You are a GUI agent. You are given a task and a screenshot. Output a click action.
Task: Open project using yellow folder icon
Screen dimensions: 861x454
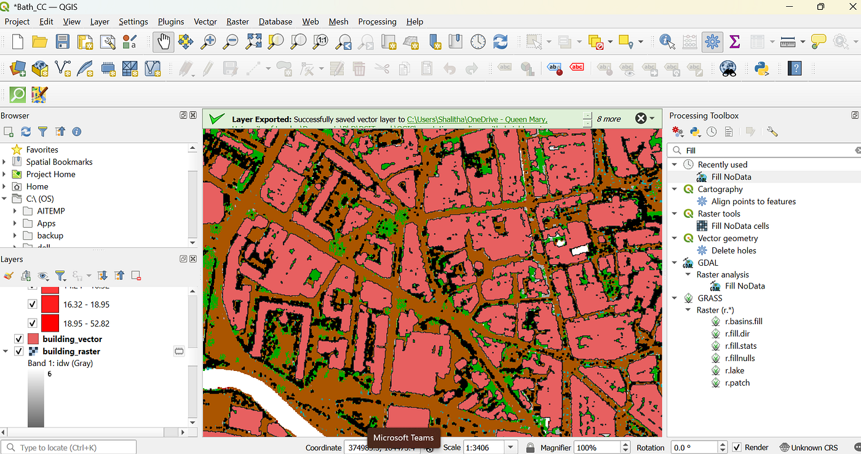point(40,42)
